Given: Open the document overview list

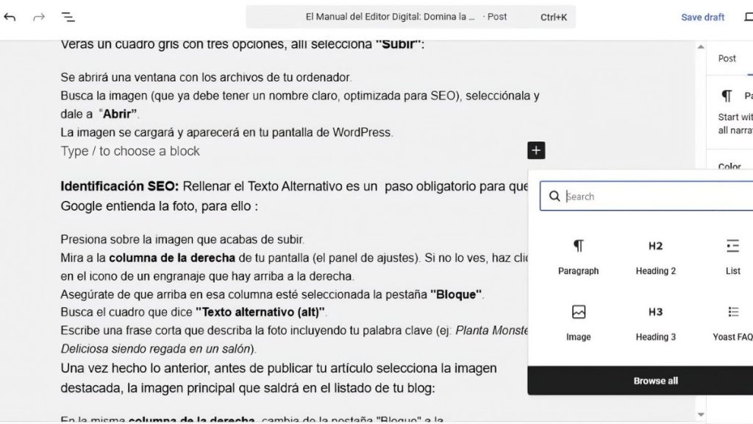Looking at the screenshot, I should click(68, 18).
